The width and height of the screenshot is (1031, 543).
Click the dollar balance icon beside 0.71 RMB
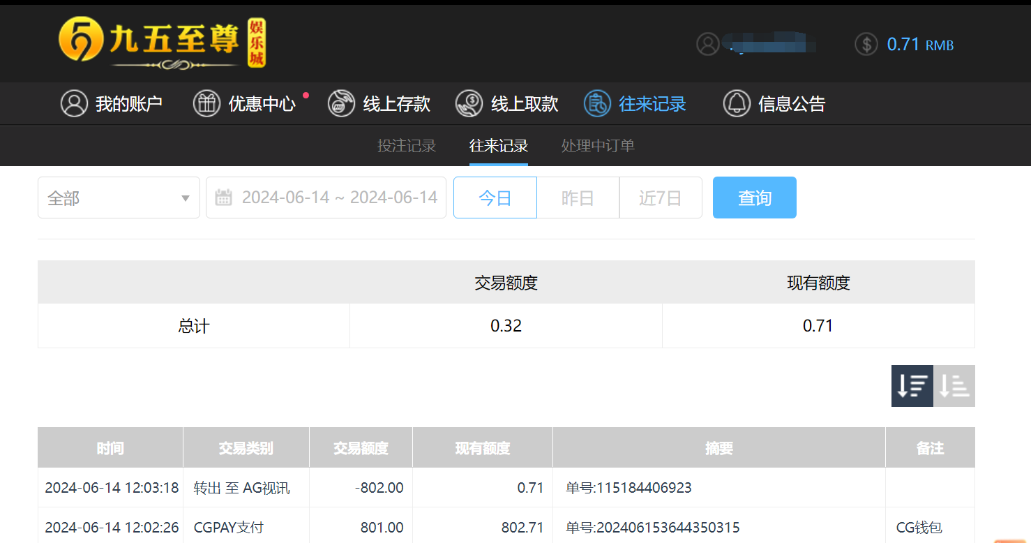click(866, 43)
